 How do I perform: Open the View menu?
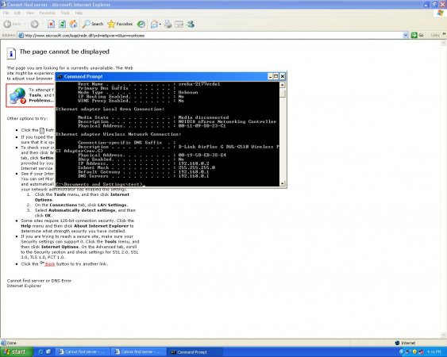30,13
